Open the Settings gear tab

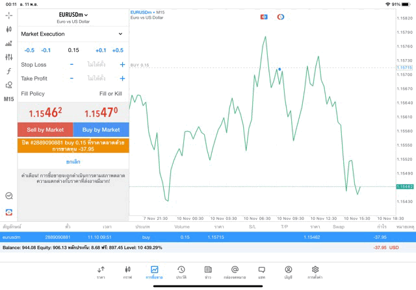tap(315, 272)
